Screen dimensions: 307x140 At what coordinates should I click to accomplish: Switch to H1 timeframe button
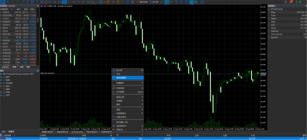[x=69, y=2]
